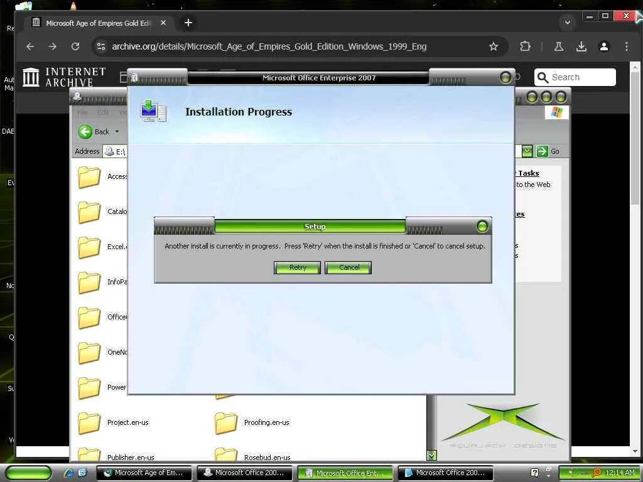Click the Tasks heading in Explorer side panel
This screenshot has height=482, width=643.
click(528, 173)
